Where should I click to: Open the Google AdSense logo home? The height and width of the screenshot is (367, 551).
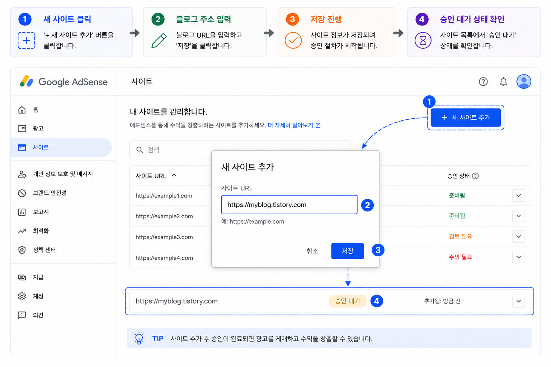pyautogui.click(x=64, y=82)
